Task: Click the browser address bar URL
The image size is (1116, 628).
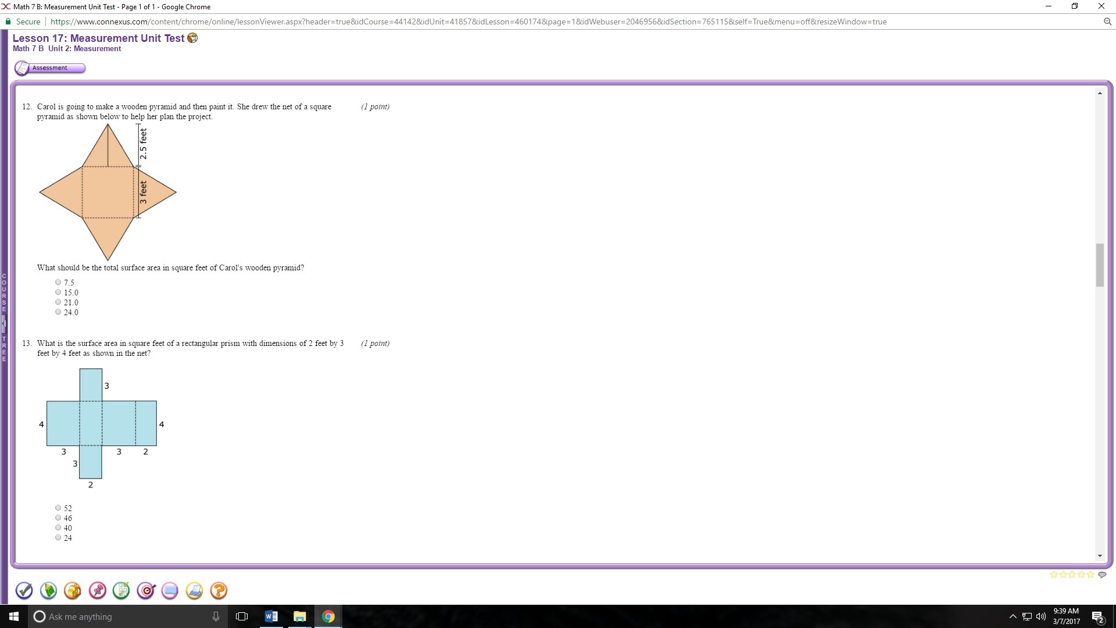Action: (468, 22)
